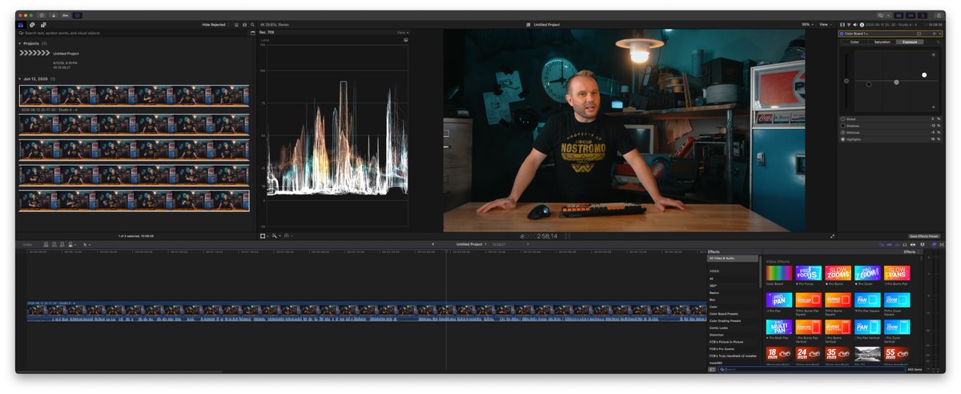Toggle viewer full screen arrows icon

point(832,235)
